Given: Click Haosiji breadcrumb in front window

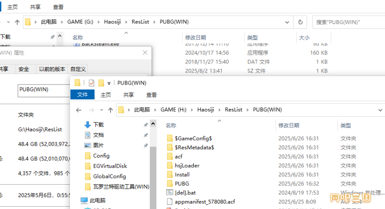Looking at the screenshot, I should click(205, 109).
